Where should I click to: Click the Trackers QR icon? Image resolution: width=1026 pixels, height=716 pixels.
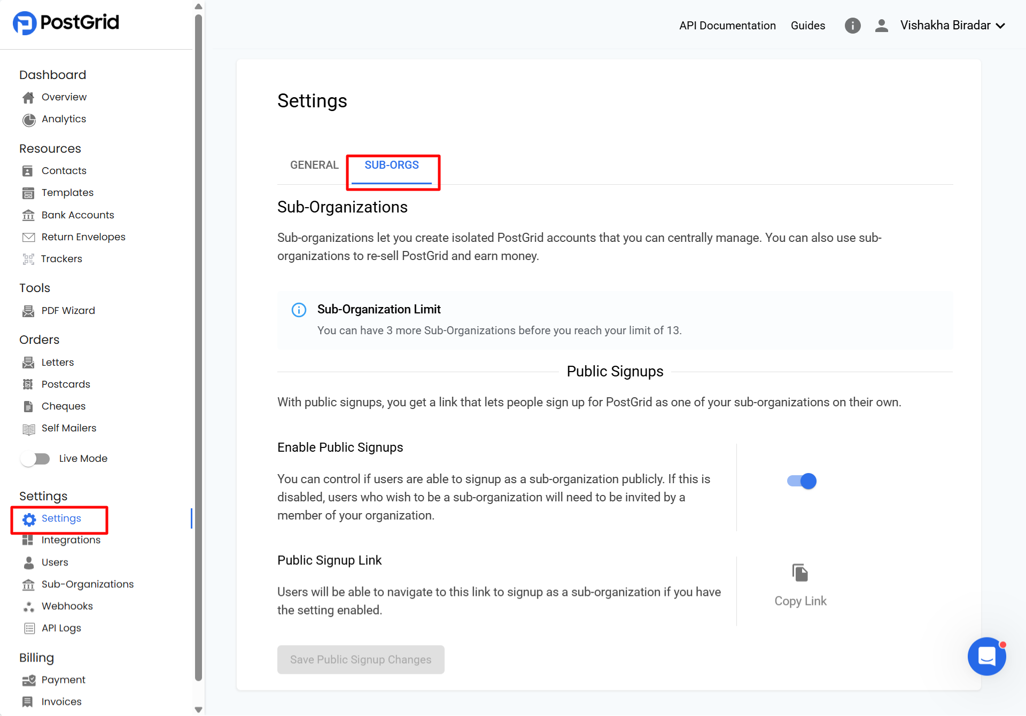pos(28,259)
